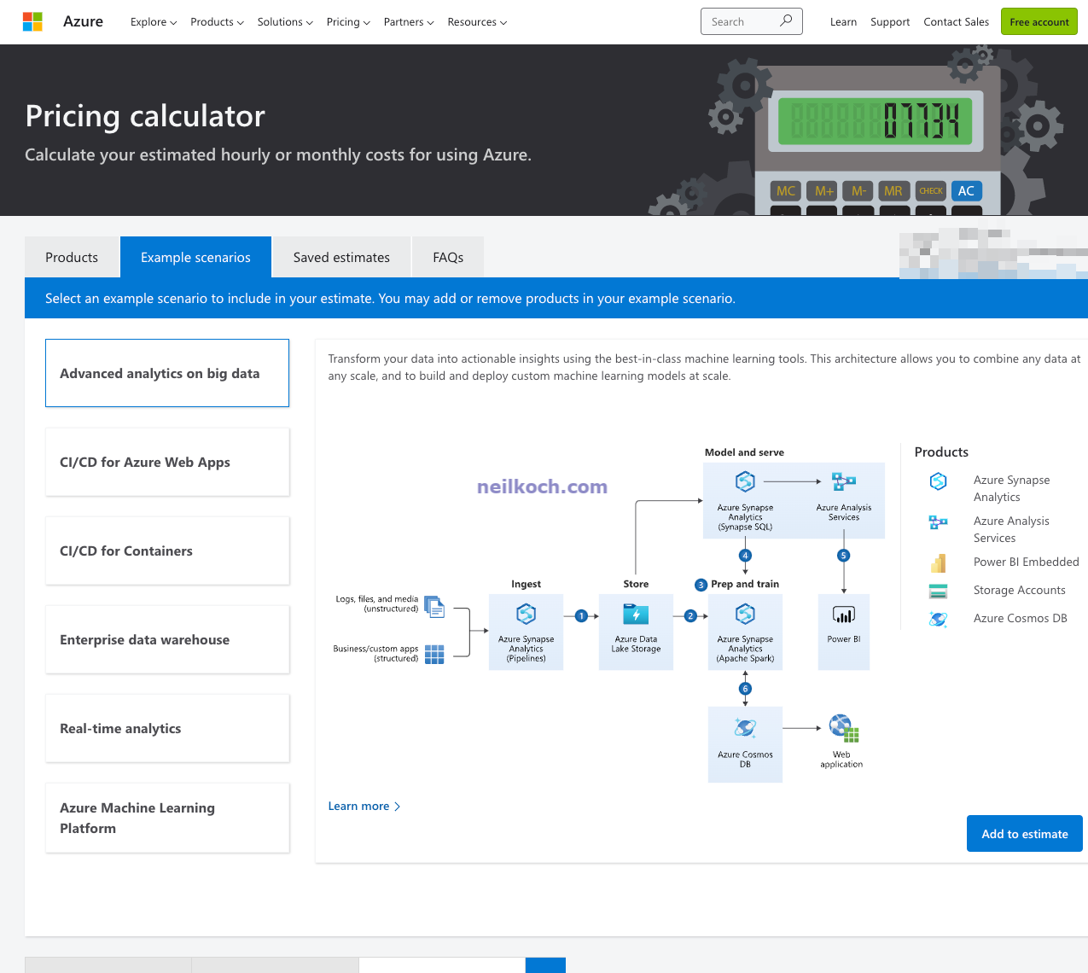Click unstructured logs files document icon
The image size is (1088, 973).
pos(434,606)
